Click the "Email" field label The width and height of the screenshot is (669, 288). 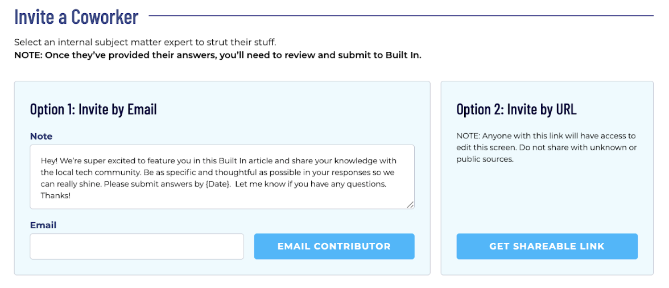pyautogui.click(x=43, y=225)
